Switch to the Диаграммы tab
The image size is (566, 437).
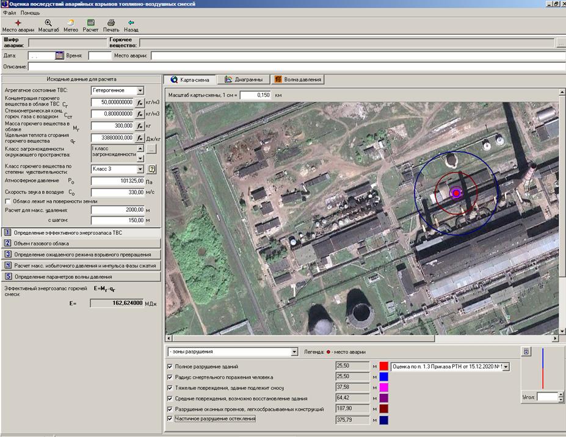click(244, 79)
